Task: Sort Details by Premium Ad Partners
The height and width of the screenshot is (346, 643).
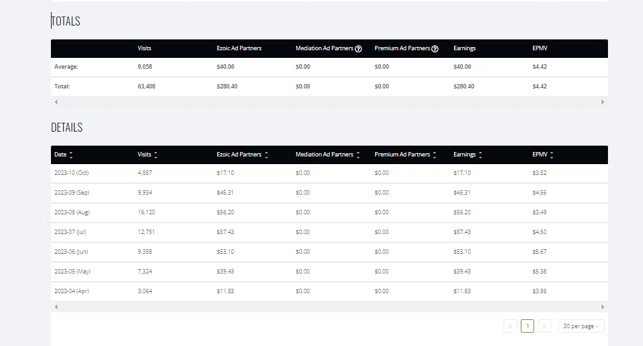Action: tap(434, 155)
